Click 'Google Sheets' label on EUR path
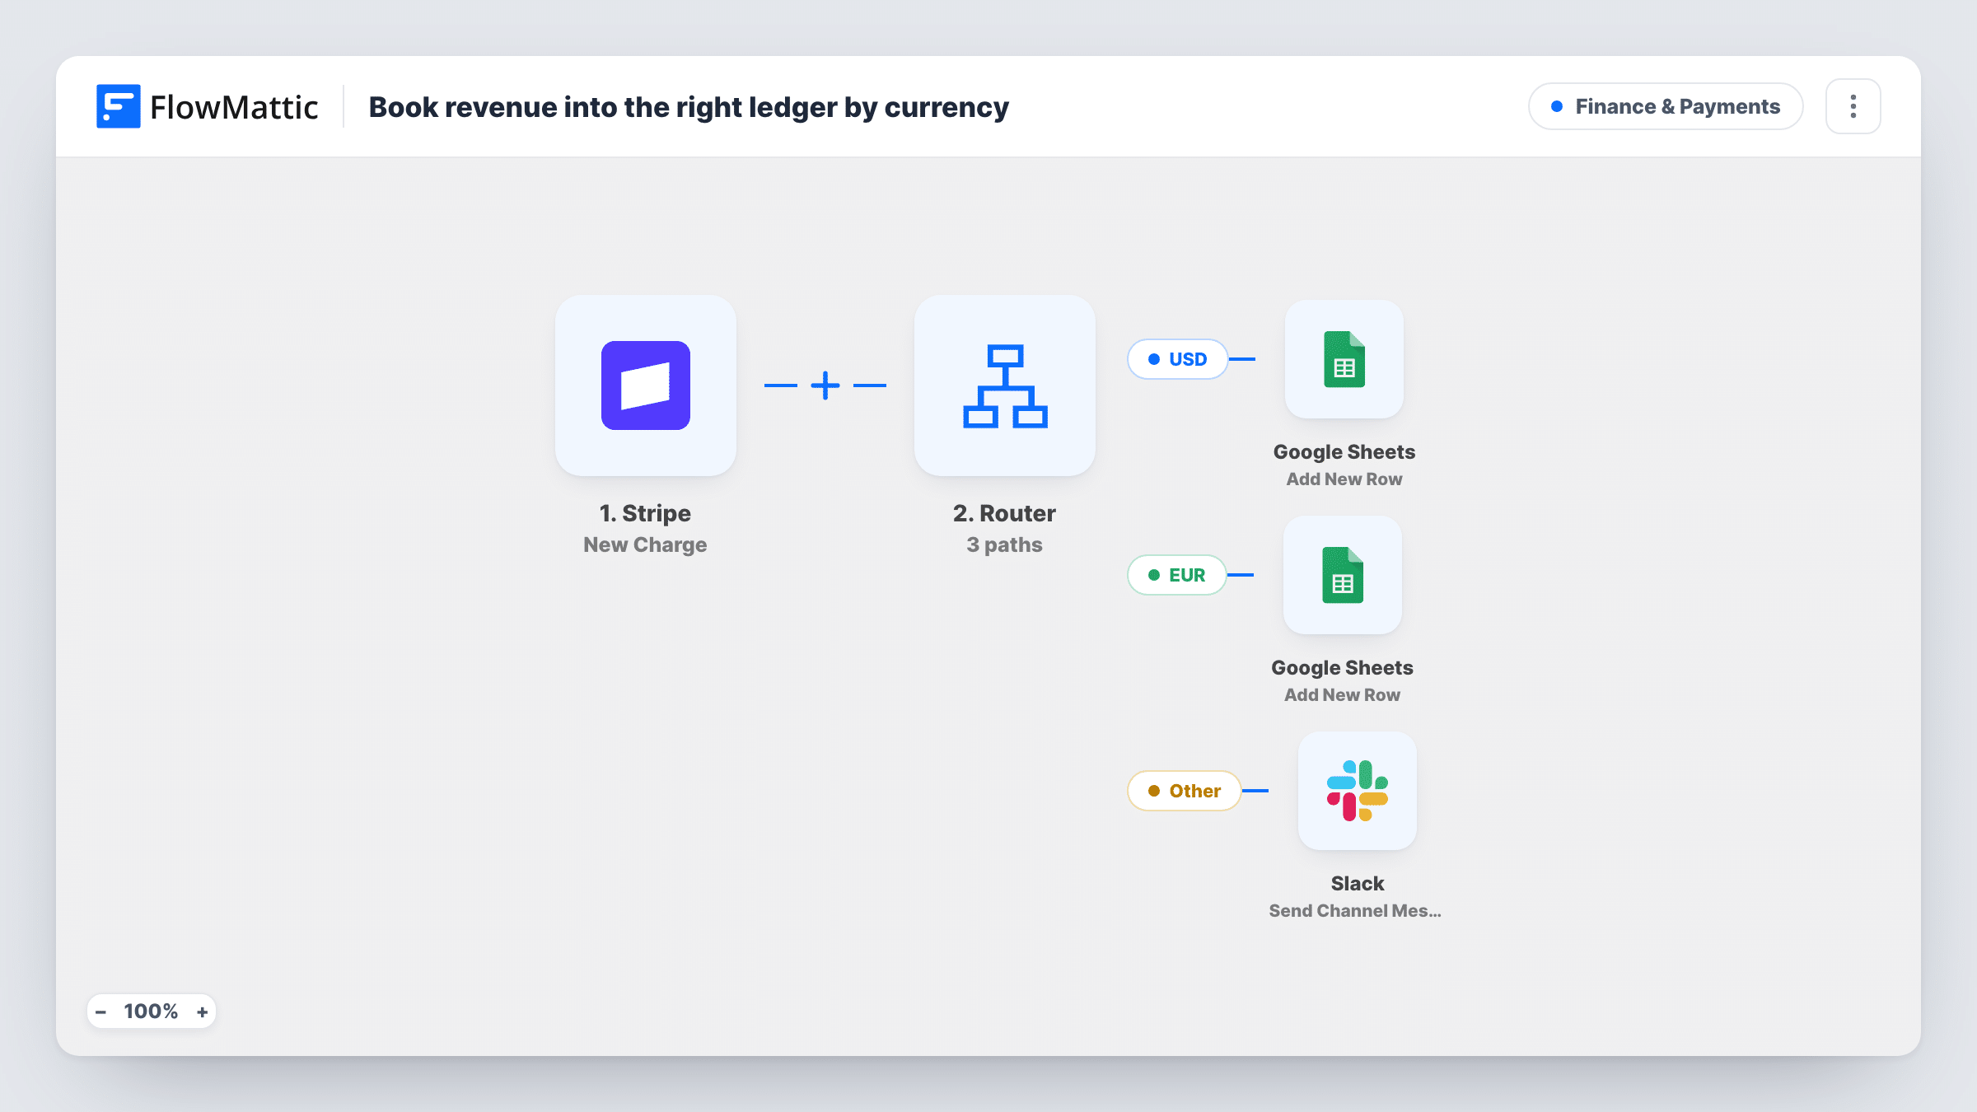 coord(1343,667)
